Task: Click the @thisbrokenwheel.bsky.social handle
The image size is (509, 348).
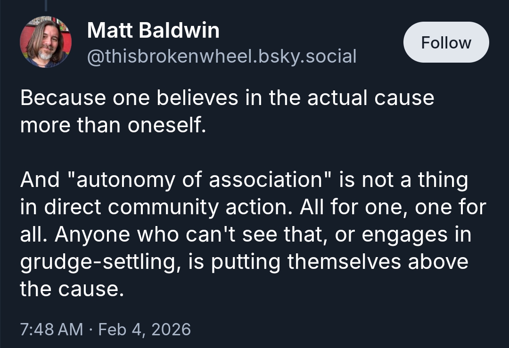Action: click(222, 56)
